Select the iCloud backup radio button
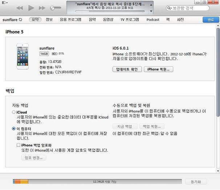Viewport: 220px width, 190px height. [x=13, y=112]
